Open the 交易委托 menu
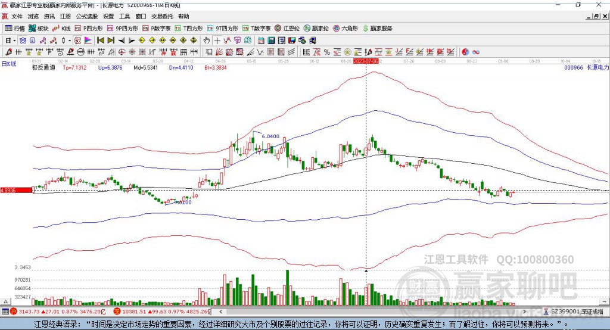The height and width of the screenshot is (330, 610). (x=162, y=16)
